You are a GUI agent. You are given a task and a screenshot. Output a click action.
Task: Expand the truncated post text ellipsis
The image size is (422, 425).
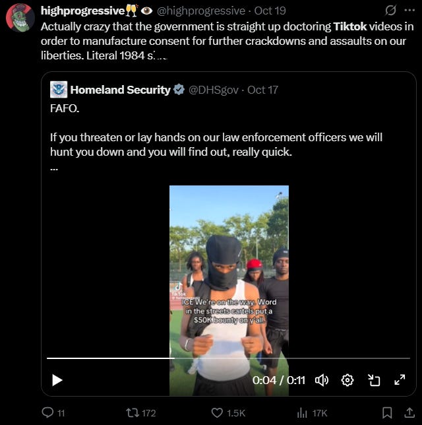[x=161, y=56]
